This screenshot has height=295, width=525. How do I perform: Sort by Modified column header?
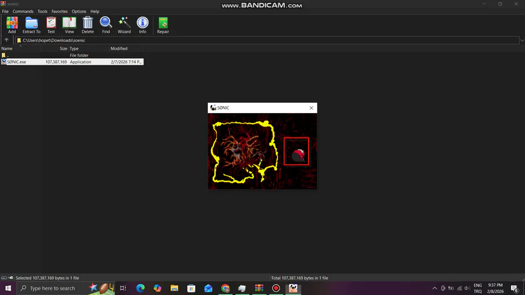[x=127, y=48]
